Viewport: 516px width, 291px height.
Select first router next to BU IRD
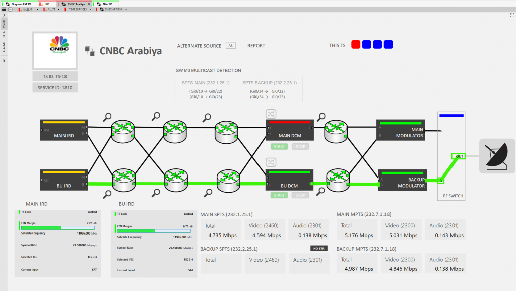[x=124, y=180]
